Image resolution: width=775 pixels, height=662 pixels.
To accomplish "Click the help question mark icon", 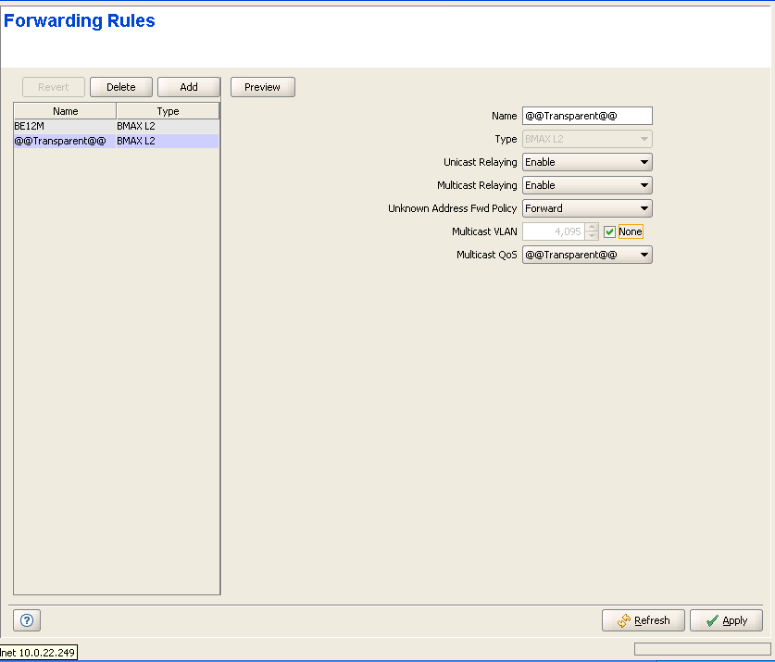I will pos(26,620).
